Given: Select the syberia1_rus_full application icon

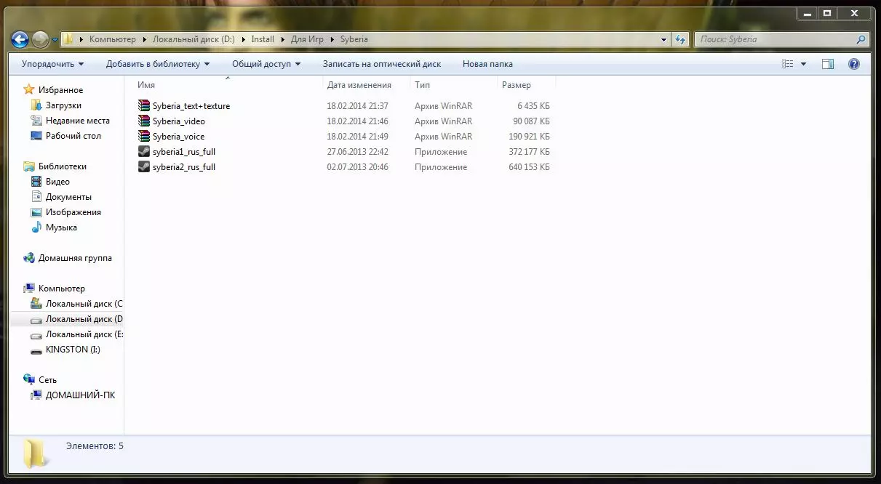Looking at the screenshot, I should coord(144,152).
